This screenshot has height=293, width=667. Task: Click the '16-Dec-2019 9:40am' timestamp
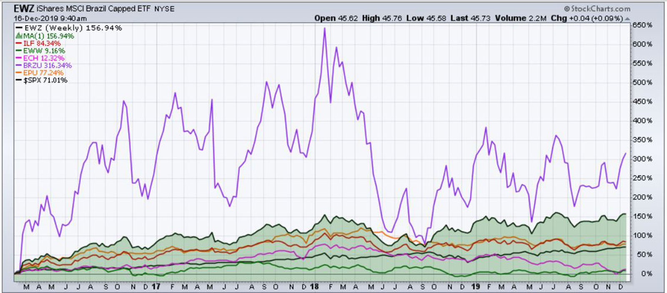pyautogui.click(x=50, y=18)
